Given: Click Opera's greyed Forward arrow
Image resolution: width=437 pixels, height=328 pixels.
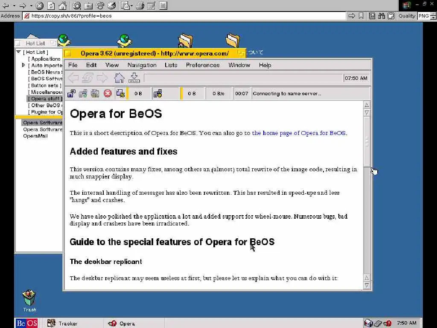Looking at the screenshot, I should (102, 78).
